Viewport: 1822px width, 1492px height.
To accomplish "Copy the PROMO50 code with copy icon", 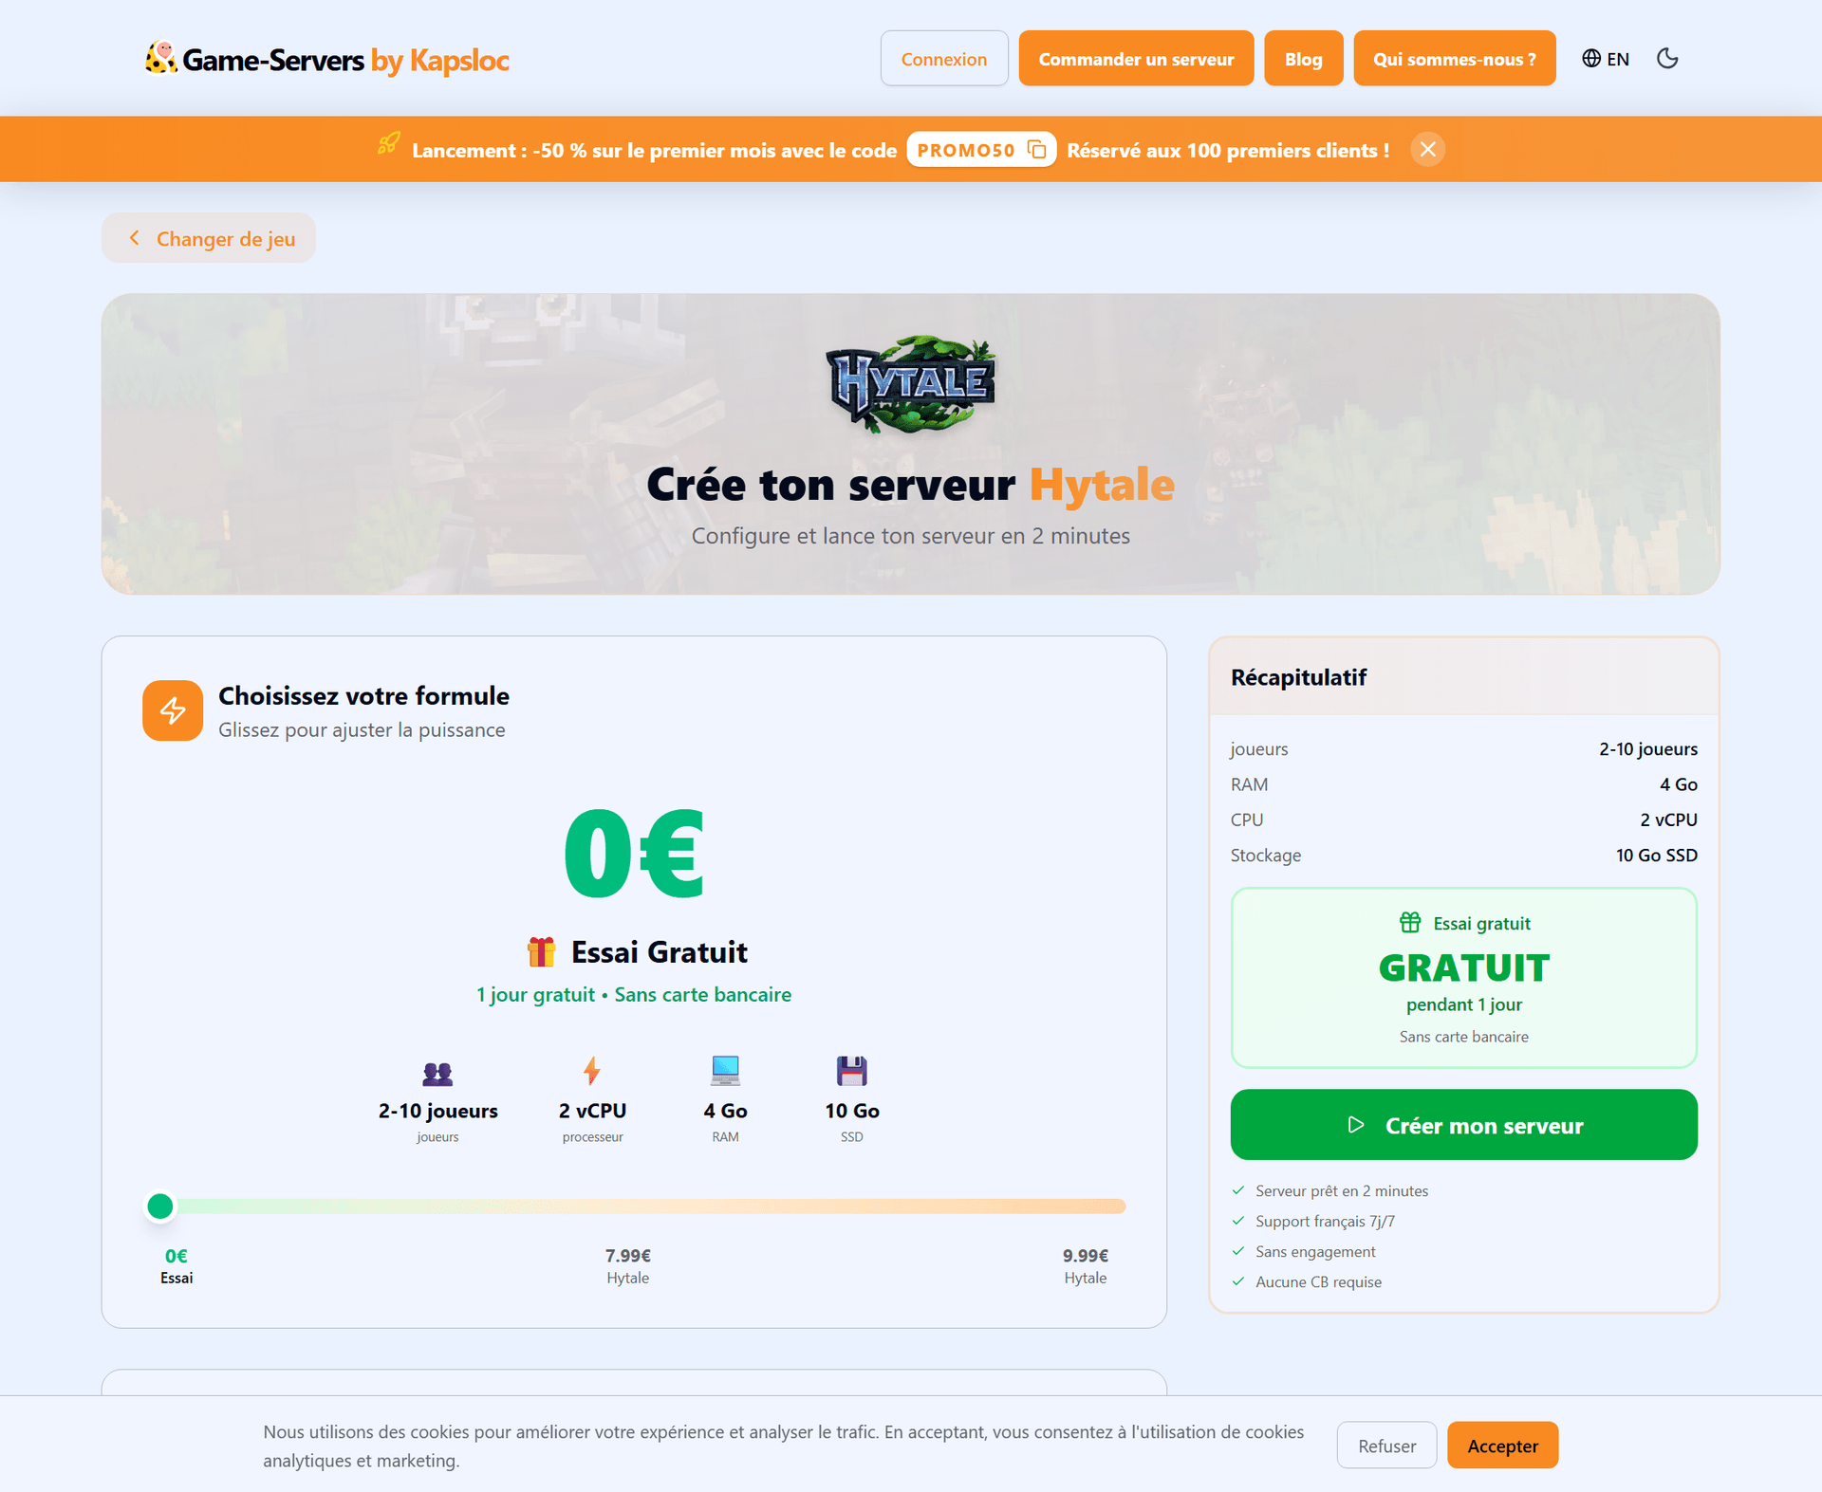I will 1037,150.
